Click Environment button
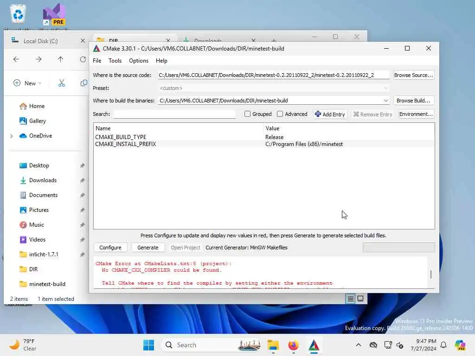 tap(416, 114)
